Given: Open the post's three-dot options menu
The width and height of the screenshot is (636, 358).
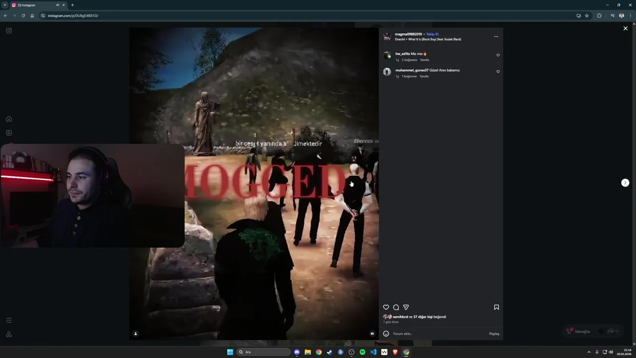Looking at the screenshot, I should tap(496, 36).
